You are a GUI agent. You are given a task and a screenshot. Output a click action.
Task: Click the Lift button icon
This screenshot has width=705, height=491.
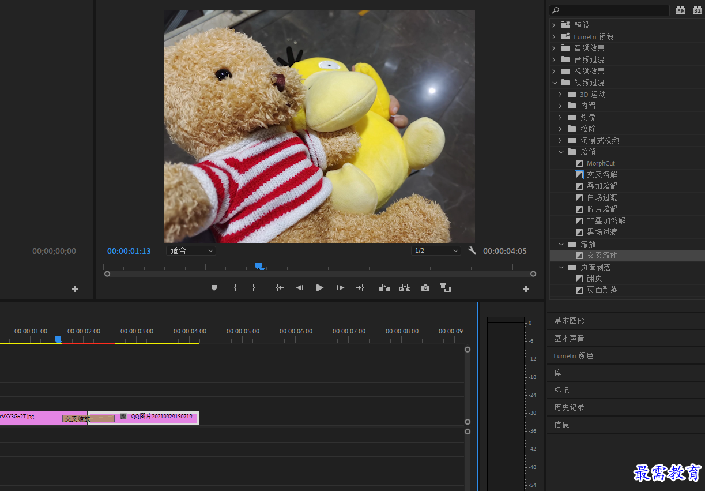384,287
